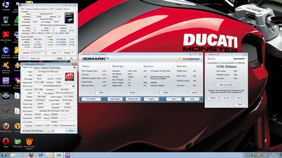The height and width of the screenshot is (158, 282).
Task: Open the SPD tab in CPU-Z
Action: (x=52, y=9)
